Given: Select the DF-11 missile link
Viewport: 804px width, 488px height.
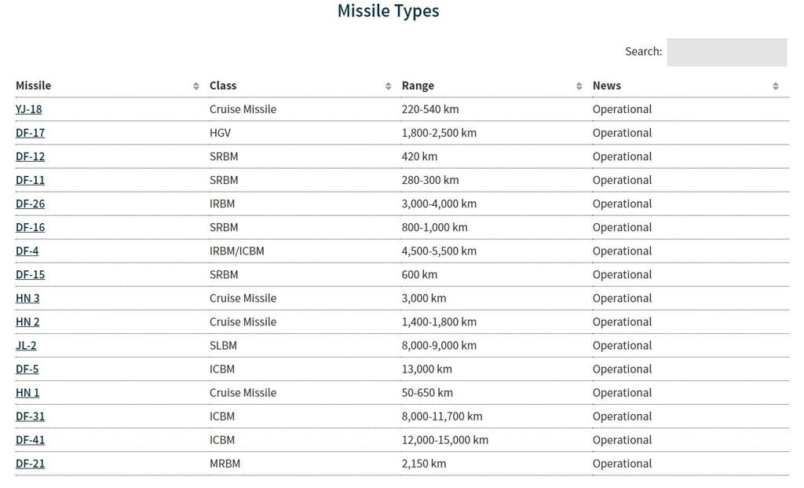Looking at the screenshot, I should tap(30, 180).
